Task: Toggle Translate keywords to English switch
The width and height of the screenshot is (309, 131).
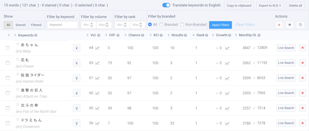Action: (166, 5)
